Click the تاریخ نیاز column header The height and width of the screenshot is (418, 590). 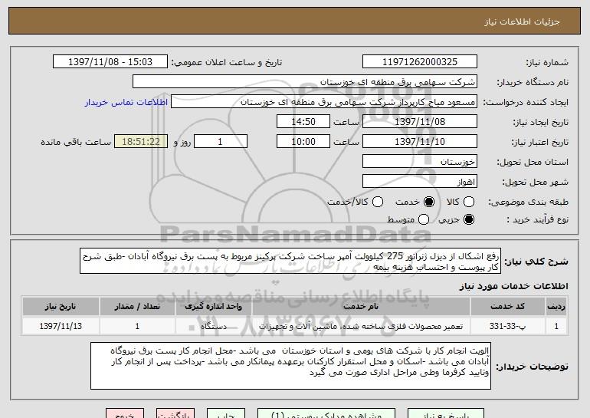(61, 307)
